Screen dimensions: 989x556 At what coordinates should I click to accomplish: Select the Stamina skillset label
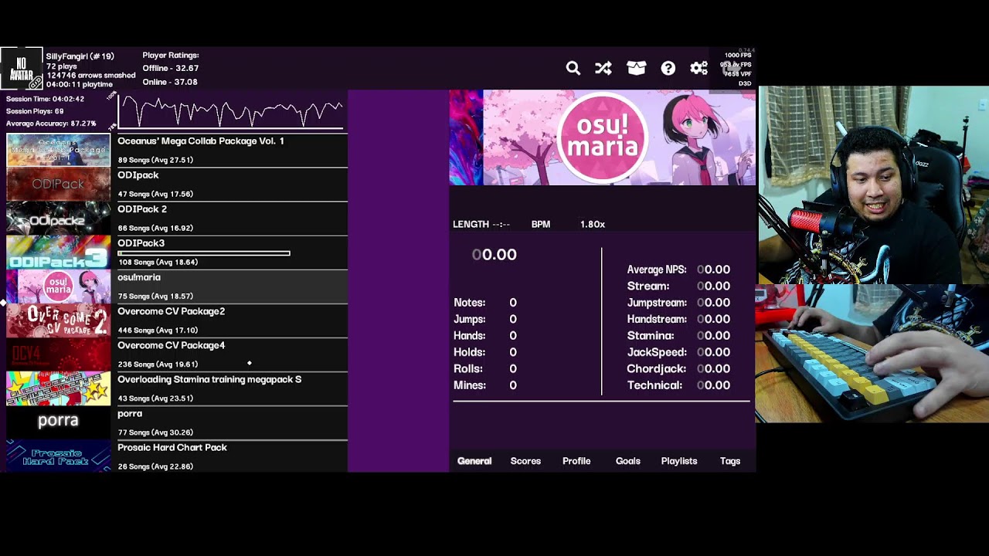point(651,336)
